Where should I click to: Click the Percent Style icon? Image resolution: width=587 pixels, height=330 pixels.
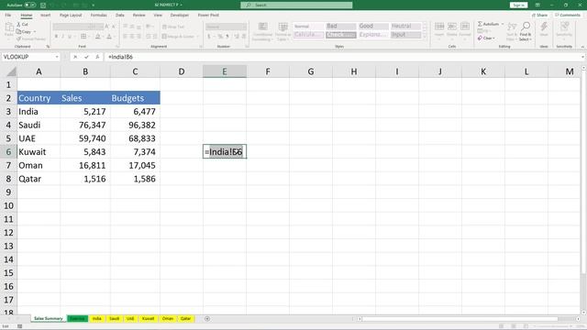pyautogui.click(x=220, y=37)
